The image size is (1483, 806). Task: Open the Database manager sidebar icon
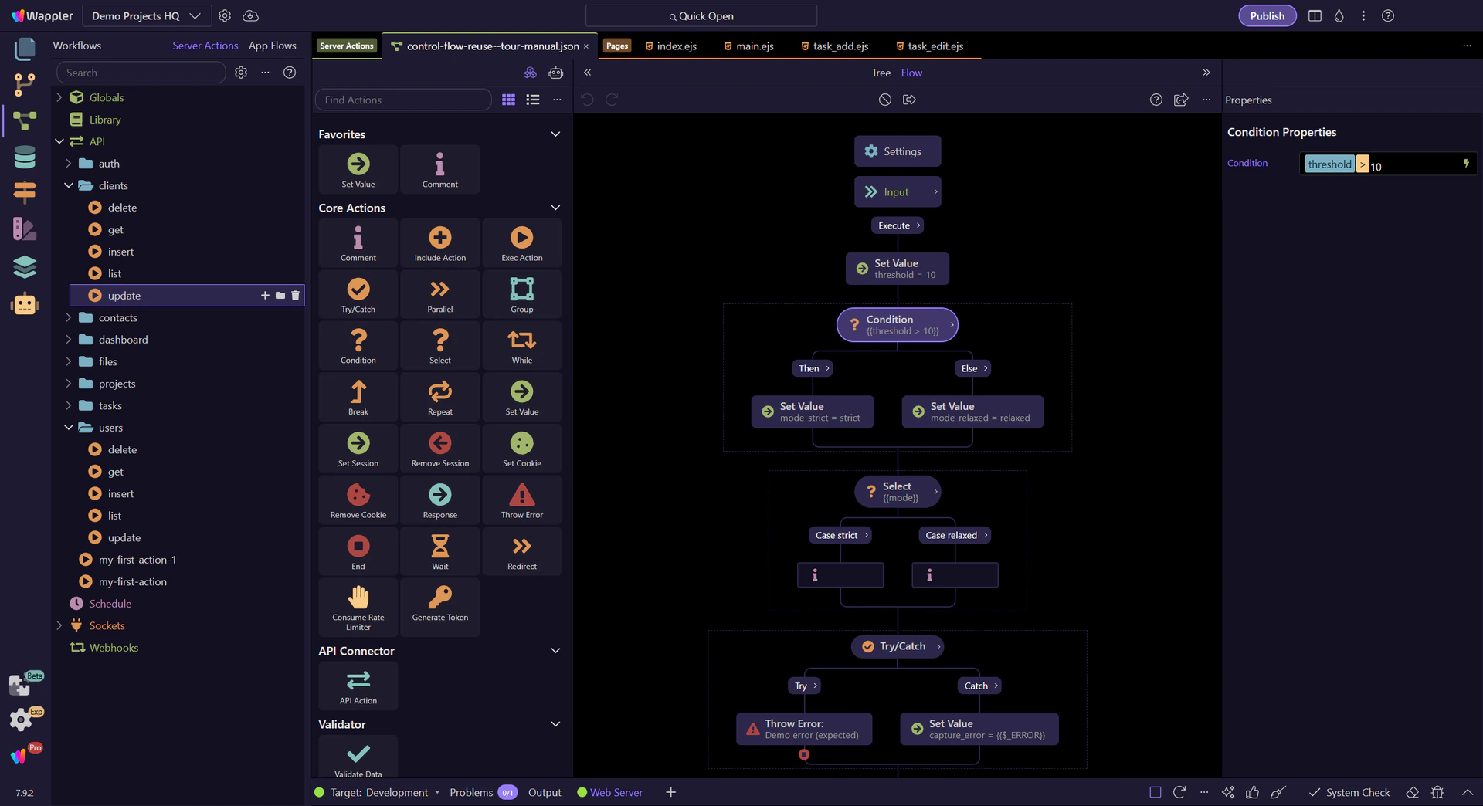click(x=25, y=157)
